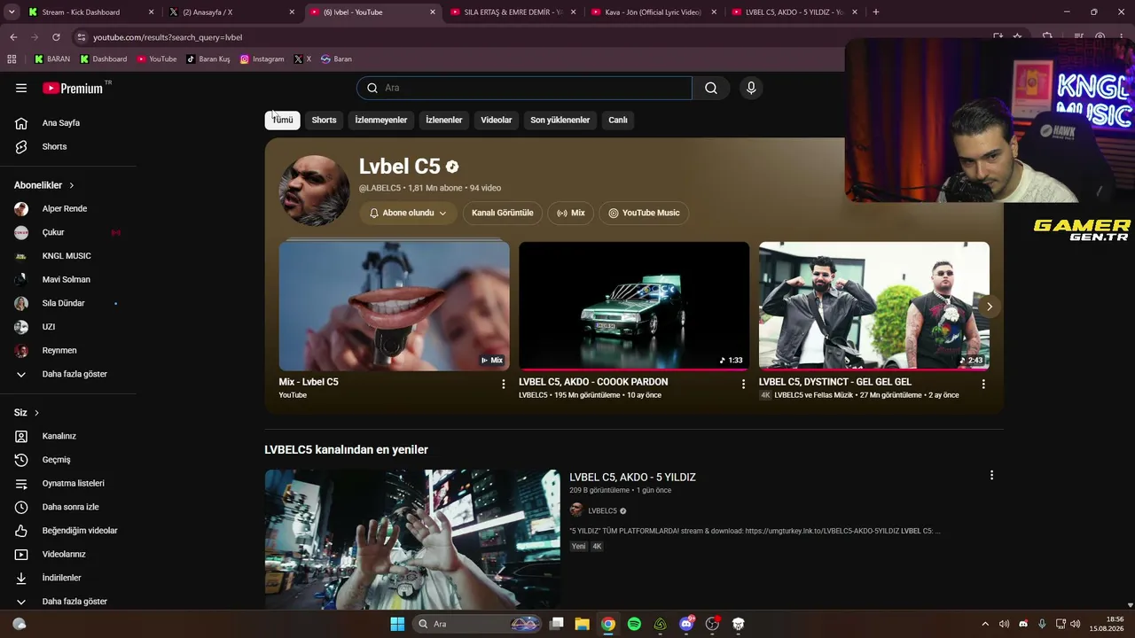Open the Baran Kuş TikTok bookmark
The image size is (1135, 638).
(x=208, y=59)
